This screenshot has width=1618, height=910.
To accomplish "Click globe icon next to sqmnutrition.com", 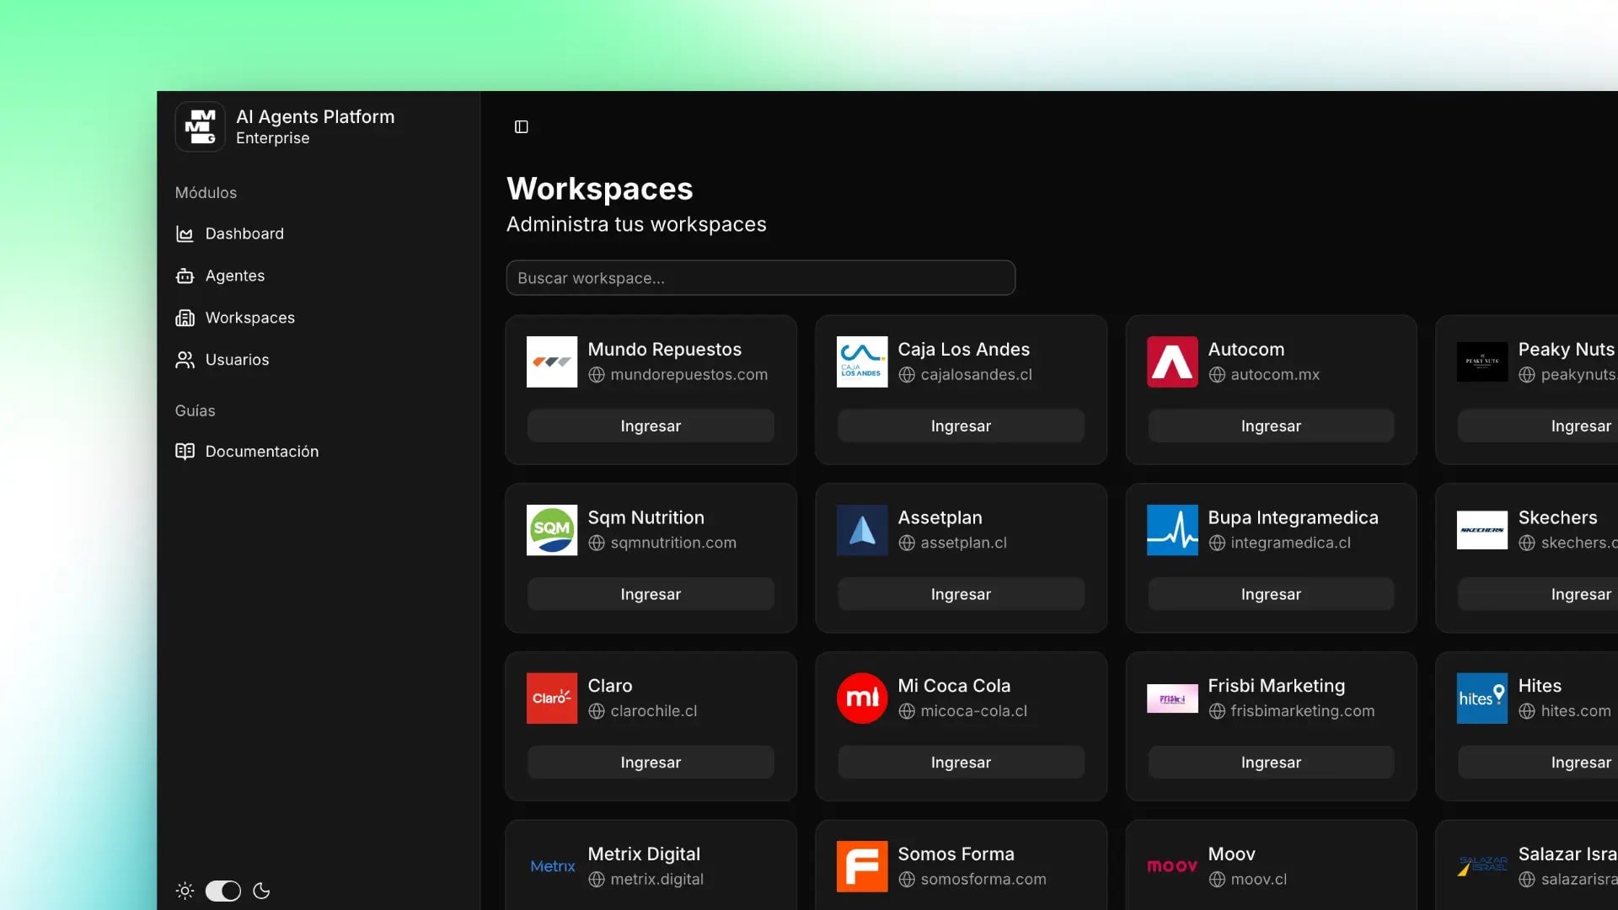I will click(597, 543).
